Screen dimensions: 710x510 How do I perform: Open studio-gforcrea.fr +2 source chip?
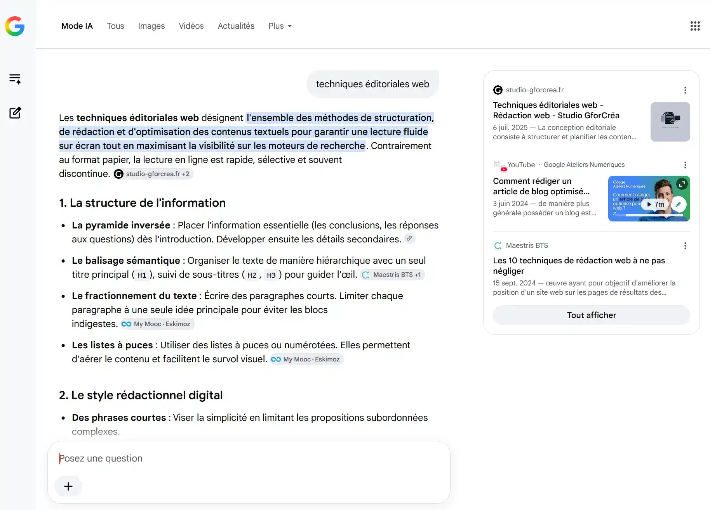tap(153, 174)
